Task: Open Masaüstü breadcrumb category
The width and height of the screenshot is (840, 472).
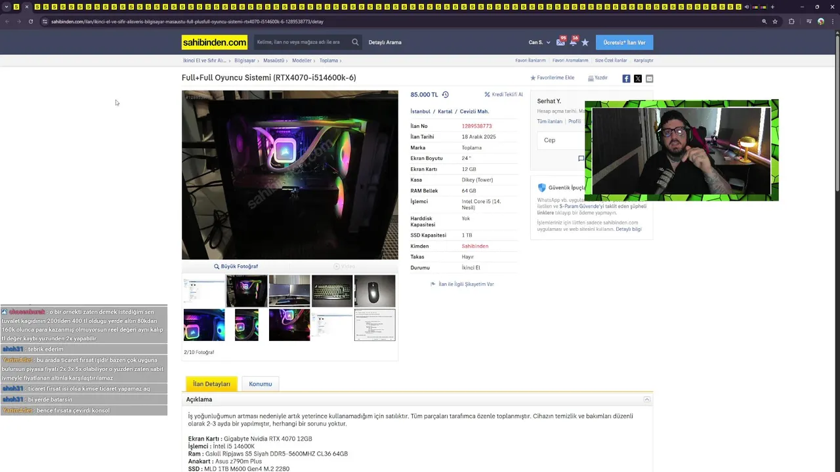Action: [274, 60]
